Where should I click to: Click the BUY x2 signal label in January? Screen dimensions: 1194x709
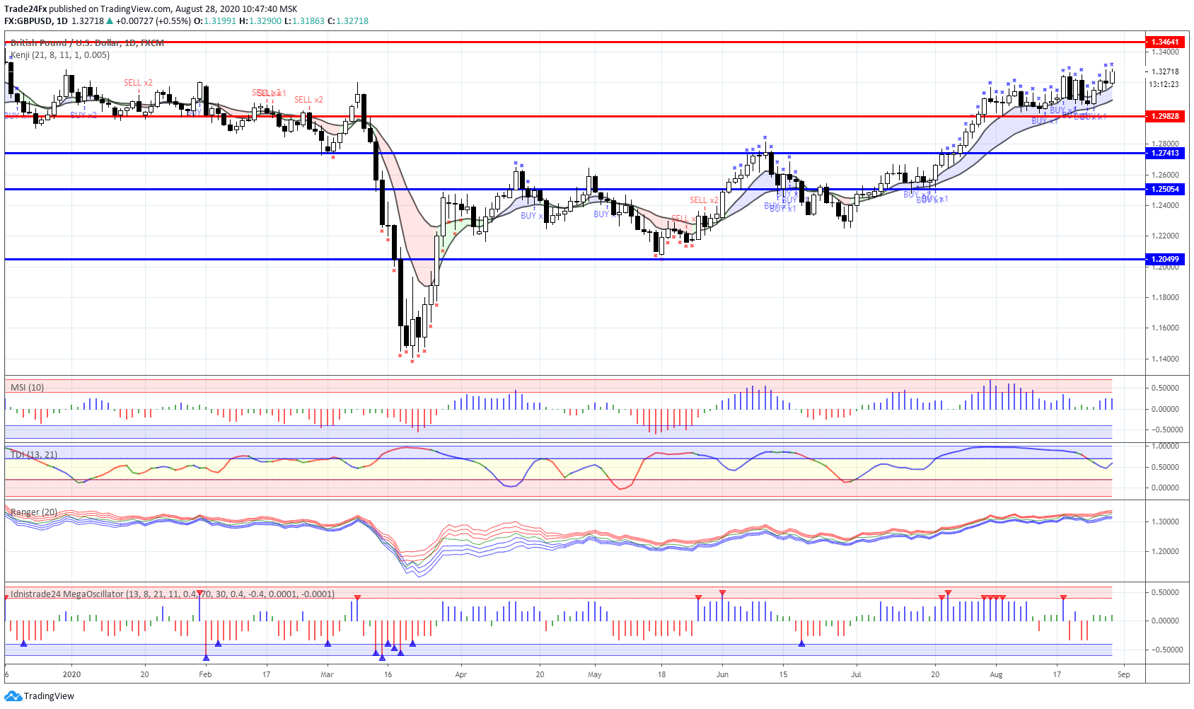pyautogui.click(x=83, y=115)
